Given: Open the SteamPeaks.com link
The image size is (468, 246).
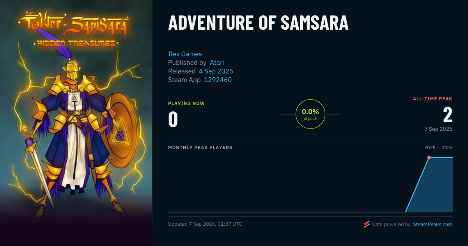Looking at the screenshot, I should point(433,225).
